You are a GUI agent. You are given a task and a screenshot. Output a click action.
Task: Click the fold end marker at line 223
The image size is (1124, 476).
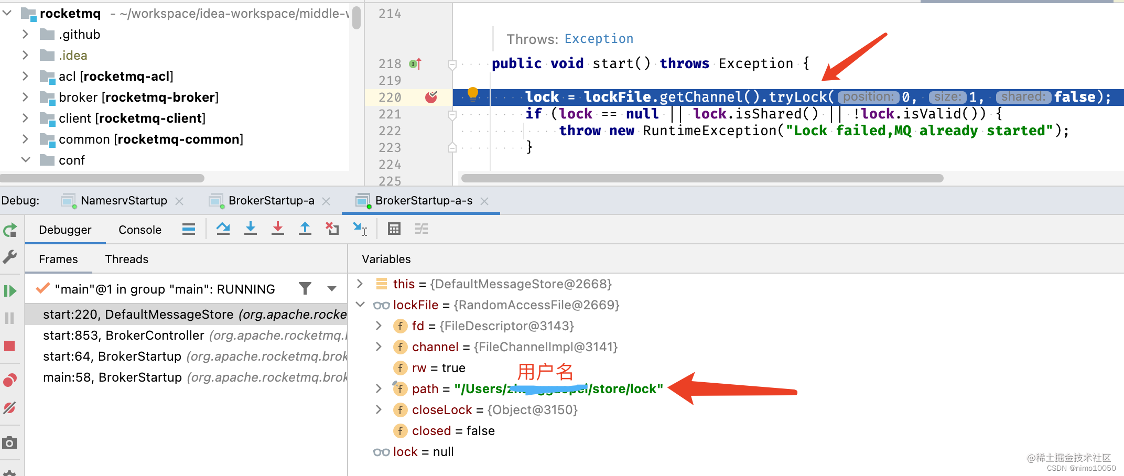452,148
